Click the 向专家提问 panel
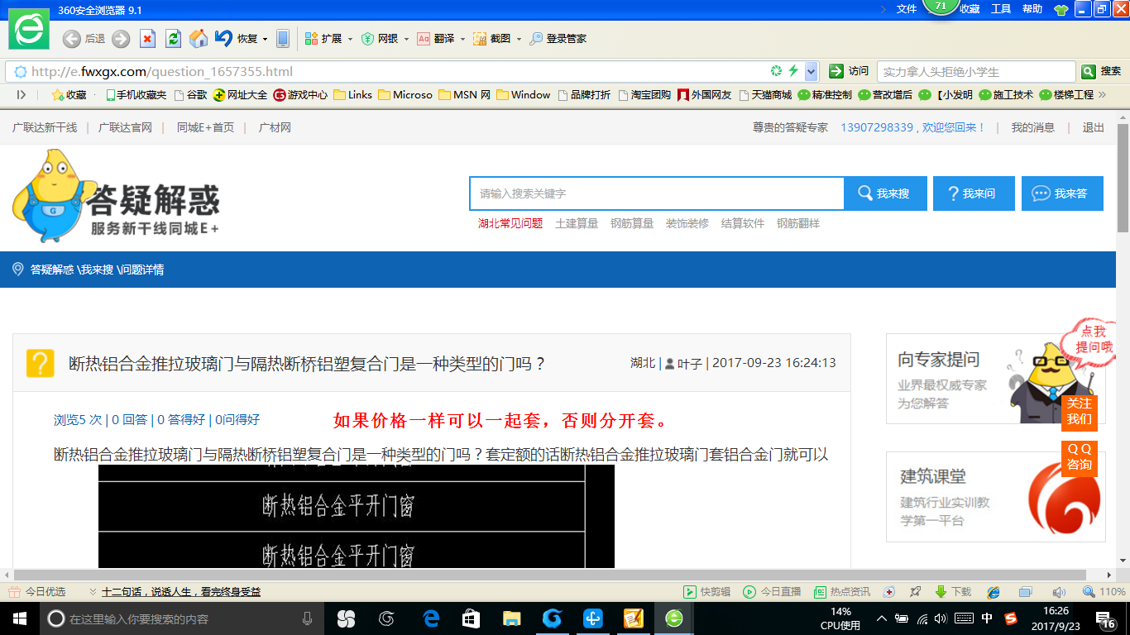Image resolution: width=1130 pixels, height=635 pixels. click(996, 379)
